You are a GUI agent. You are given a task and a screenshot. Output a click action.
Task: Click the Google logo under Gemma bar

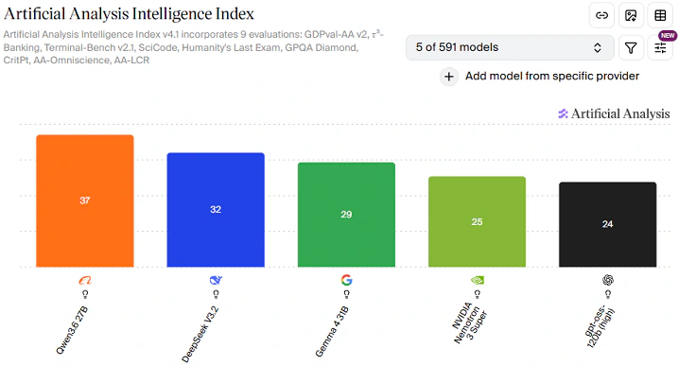346,280
